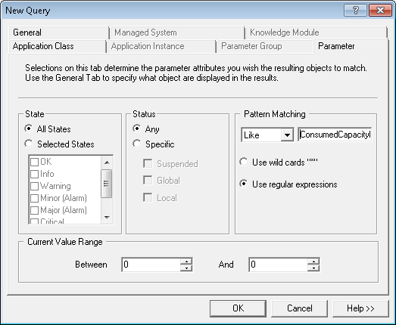Close the New Query dialog
Viewport: 396px width, 325px height.
[x=380, y=11]
